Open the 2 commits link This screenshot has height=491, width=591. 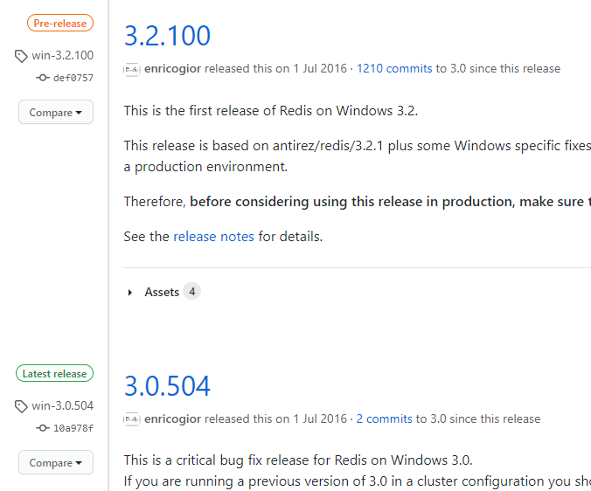click(x=384, y=418)
